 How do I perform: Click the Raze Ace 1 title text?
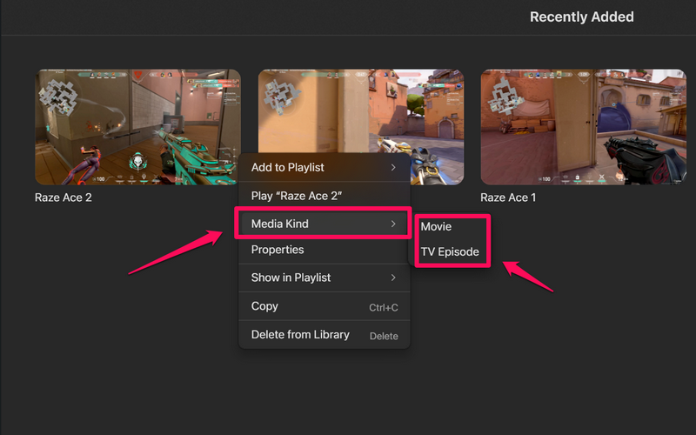point(508,197)
